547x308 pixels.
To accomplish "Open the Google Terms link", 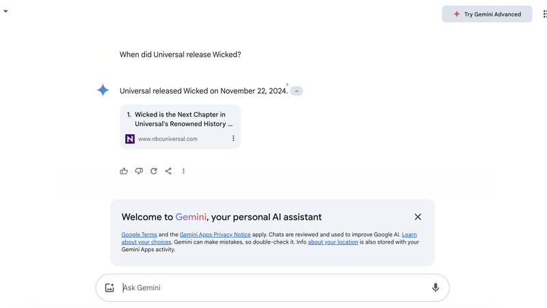I will [139, 235].
